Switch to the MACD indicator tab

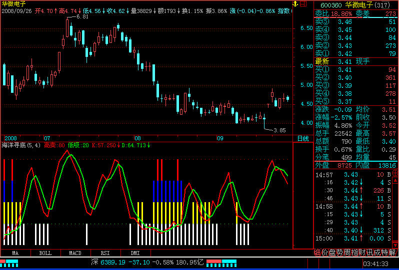click(x=75, y=253)
